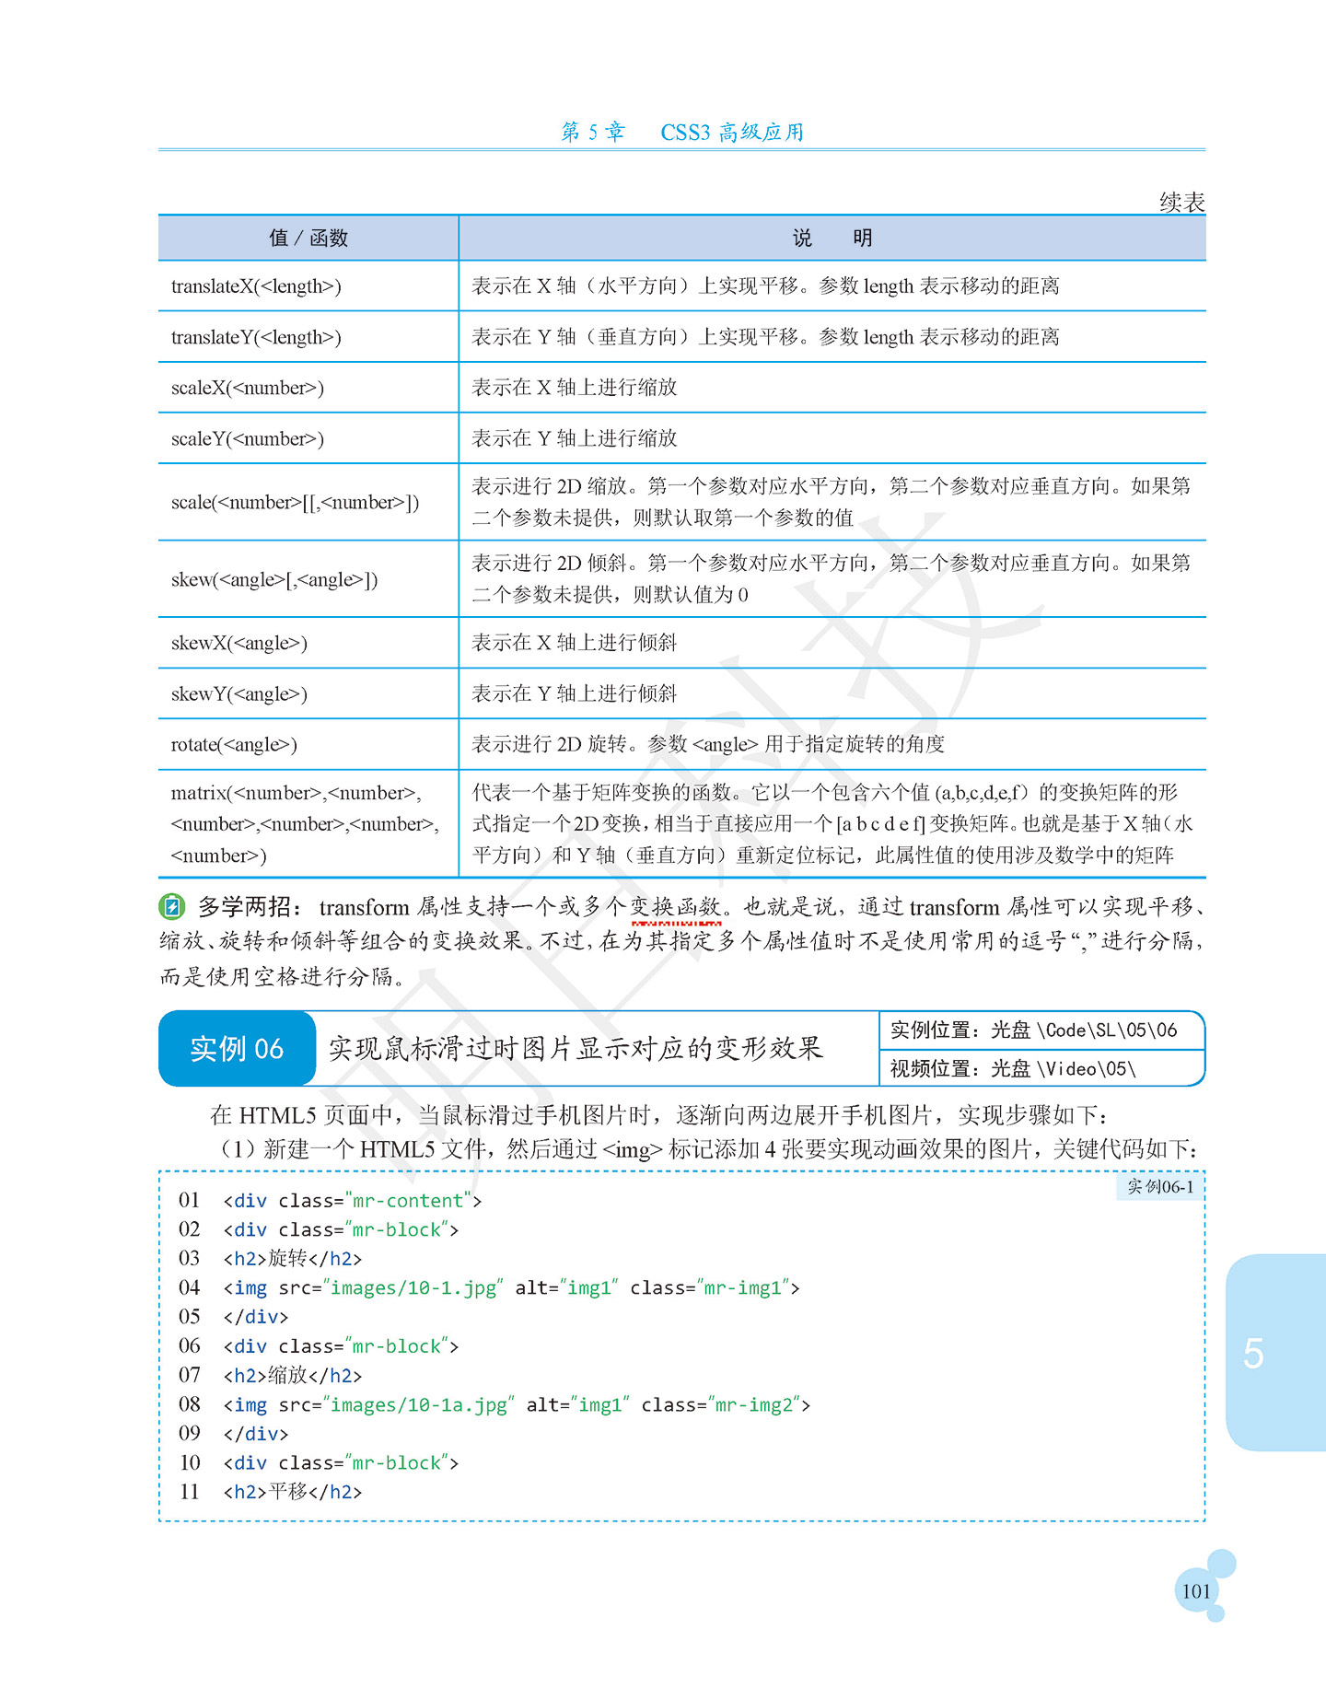Click code line 01 with class "mr-content"
This screenshot has height=1688, width=1326.
click(x=353, y=1201)
